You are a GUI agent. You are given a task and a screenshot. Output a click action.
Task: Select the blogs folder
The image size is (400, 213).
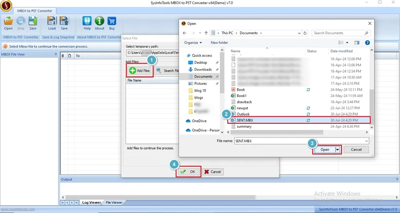click(196, 97)
